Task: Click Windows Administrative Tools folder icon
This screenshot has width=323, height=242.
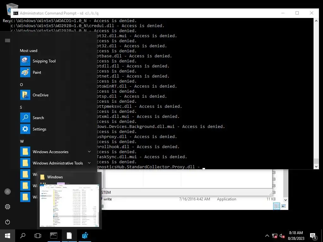Action: (x=25, y=163)
